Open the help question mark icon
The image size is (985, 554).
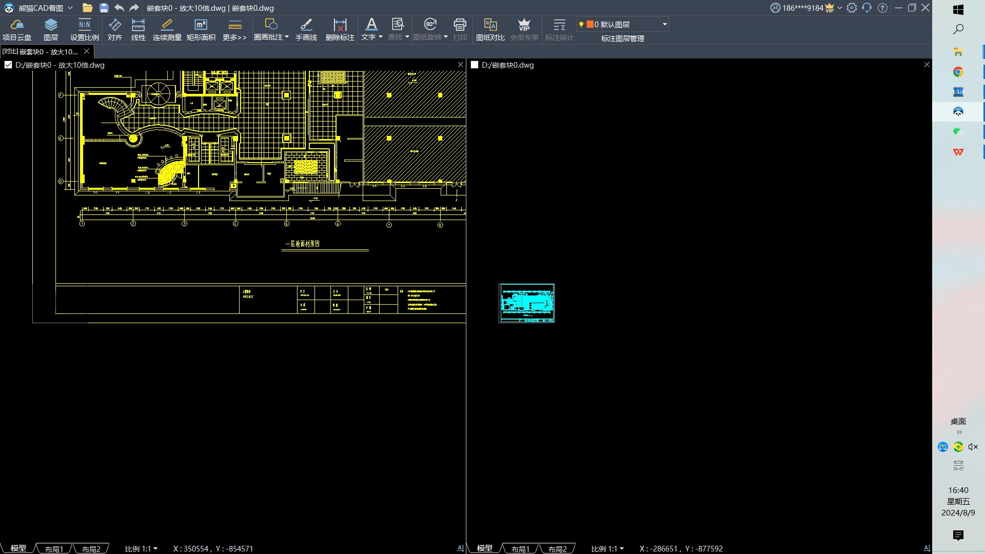[x=882, y=8]
